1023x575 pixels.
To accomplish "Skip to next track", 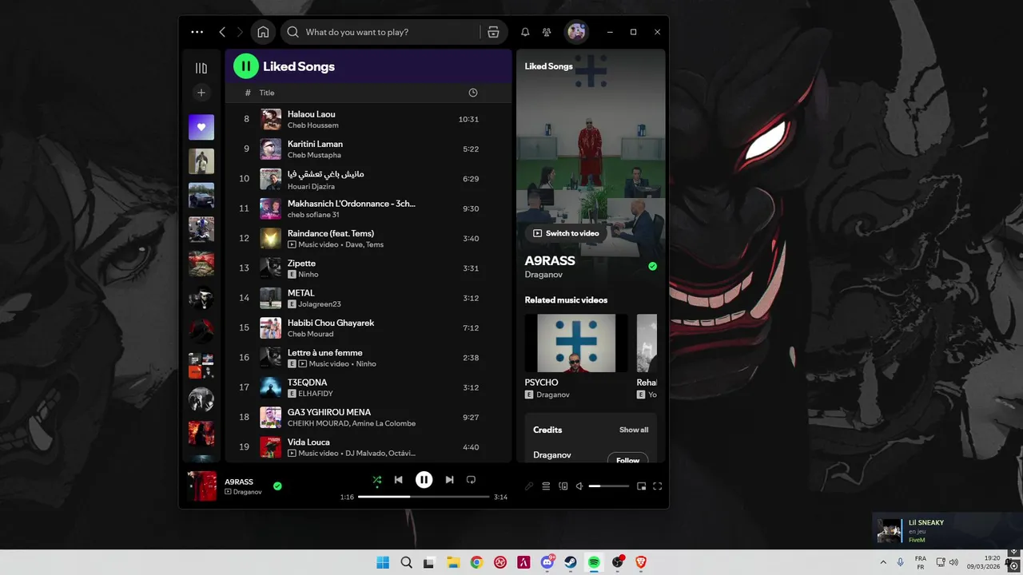I will [449, 480].
